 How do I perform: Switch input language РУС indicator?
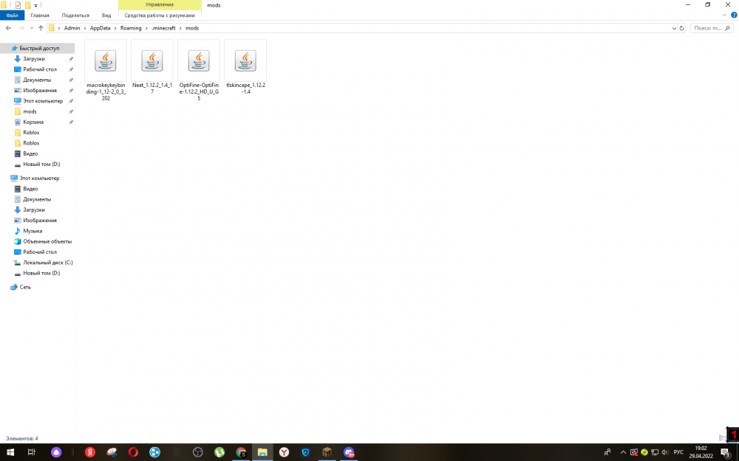point(678,452)
